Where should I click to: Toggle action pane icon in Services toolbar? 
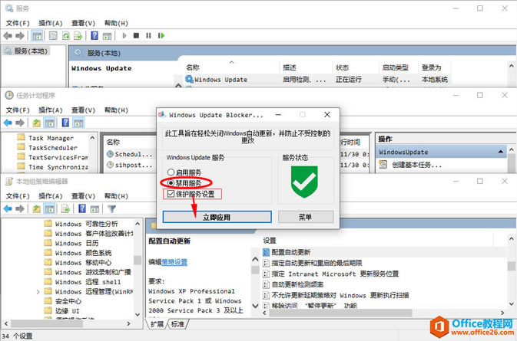coord(107,35)
